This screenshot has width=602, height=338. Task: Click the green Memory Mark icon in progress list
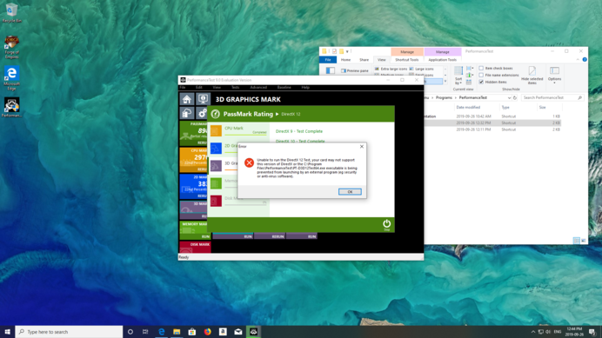[x=216, y=183]
